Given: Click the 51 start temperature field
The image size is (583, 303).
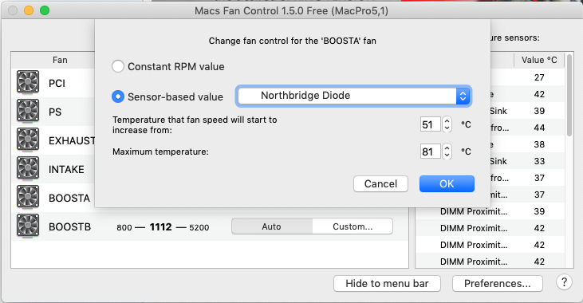Looking at the screenshot, I should point(430,124).
